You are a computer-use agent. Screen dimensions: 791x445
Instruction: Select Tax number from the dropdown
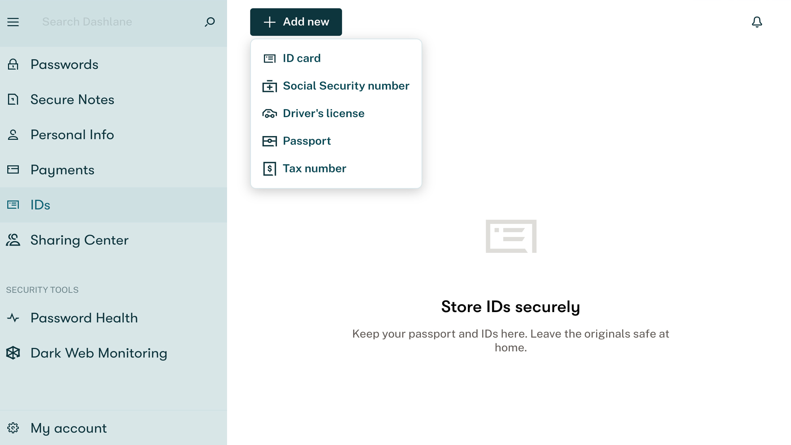314,168
